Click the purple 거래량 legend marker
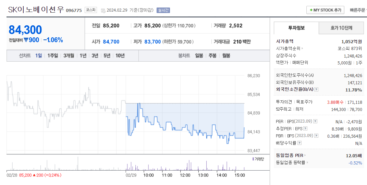367x185 pixels. tap(253, 159)
